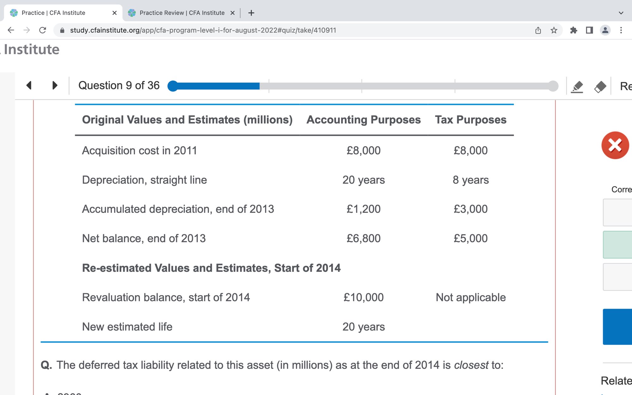Click the quiz progress bar handle
The image size is (632, 395).
(173, 86)
